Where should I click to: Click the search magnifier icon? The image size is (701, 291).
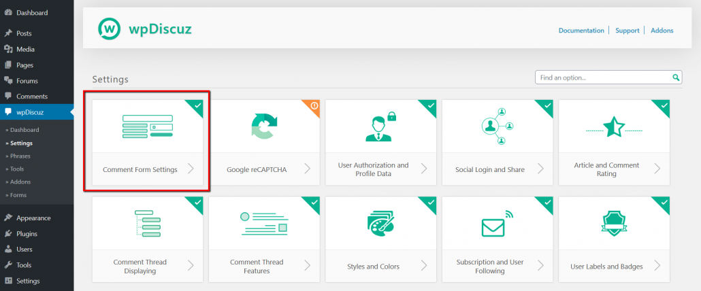pos(676,78)
